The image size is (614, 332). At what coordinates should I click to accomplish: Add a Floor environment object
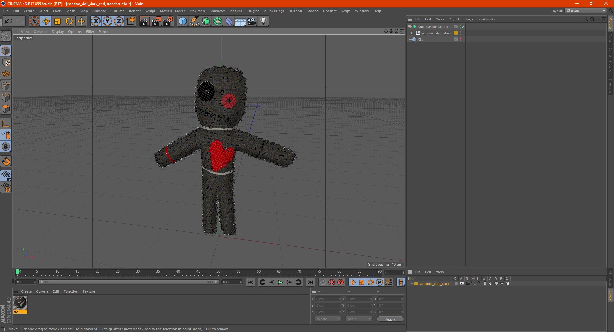click(240, 21)
